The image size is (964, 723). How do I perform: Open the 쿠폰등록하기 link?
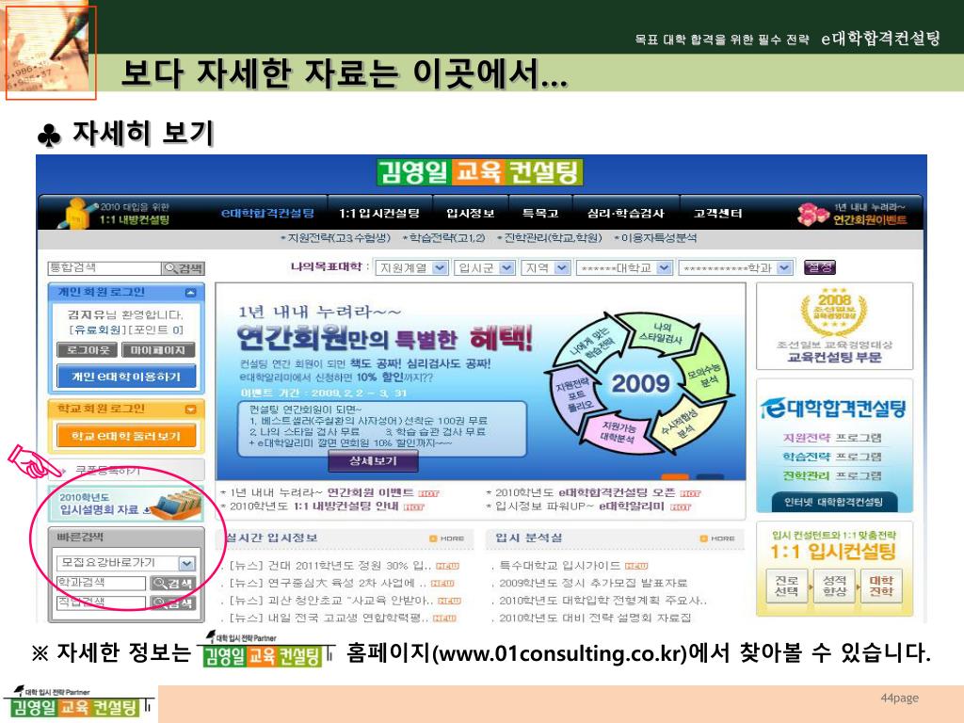pyautogui.click(x=107, y=471)
